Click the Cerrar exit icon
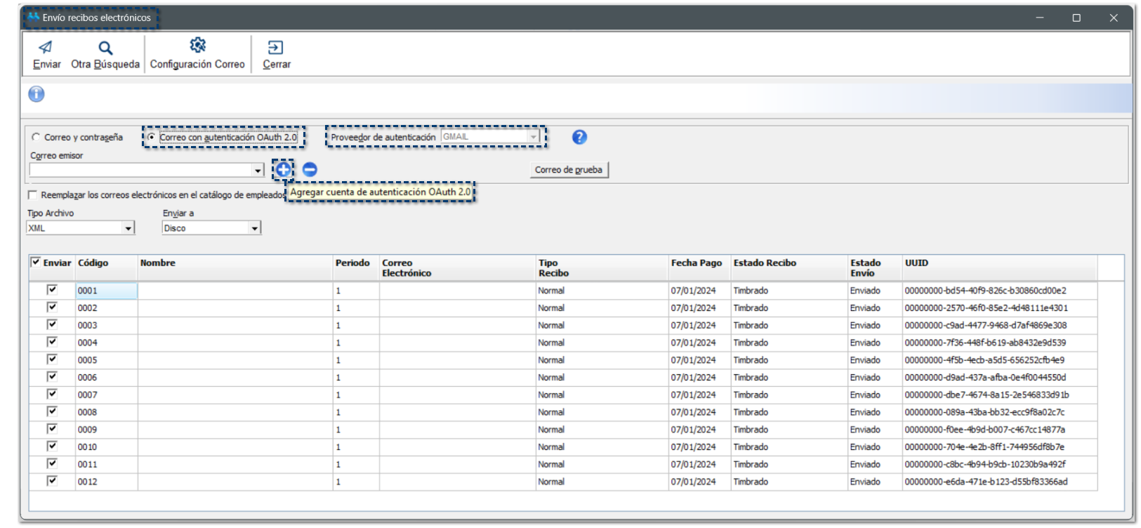This screenshot has height=528, width=1141. point(276,48)
